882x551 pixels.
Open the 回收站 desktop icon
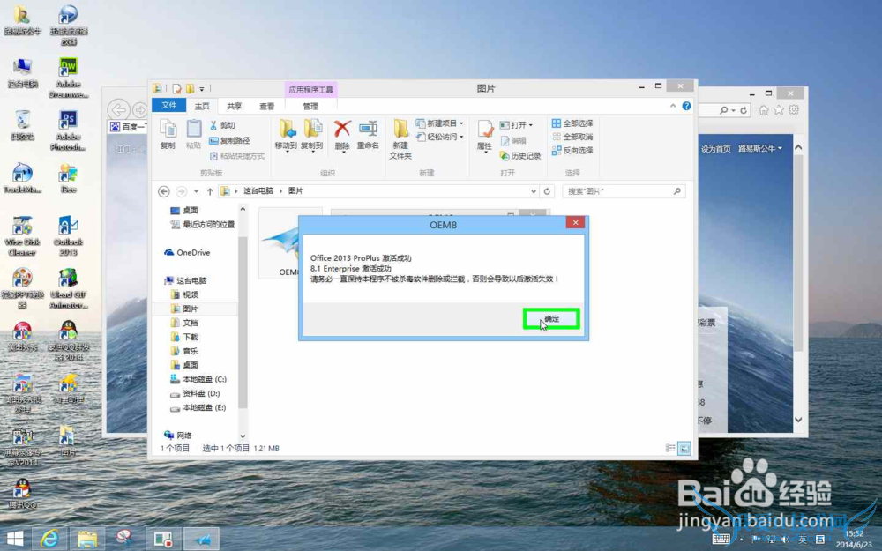point(23,125)
